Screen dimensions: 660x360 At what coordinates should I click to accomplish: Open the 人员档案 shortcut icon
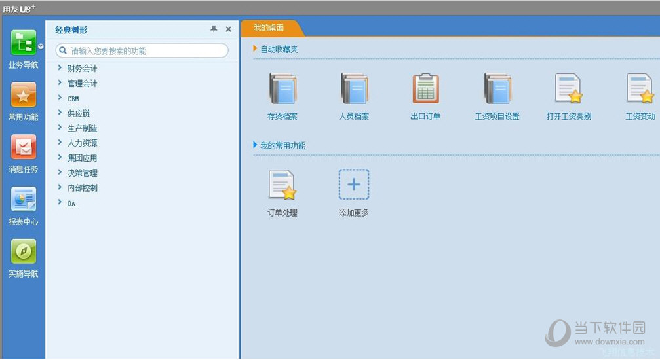[x=354, y=88]
